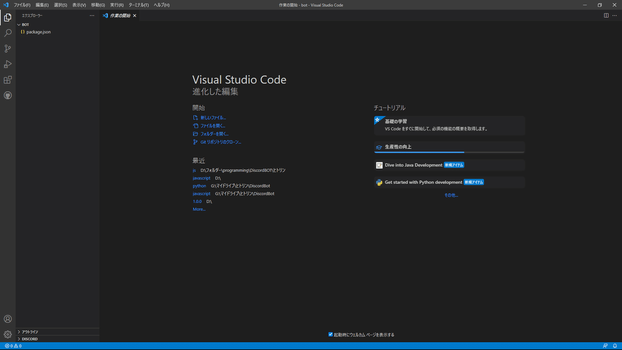Click the 生産性の向上 progress item

click(x=449, y=147)
